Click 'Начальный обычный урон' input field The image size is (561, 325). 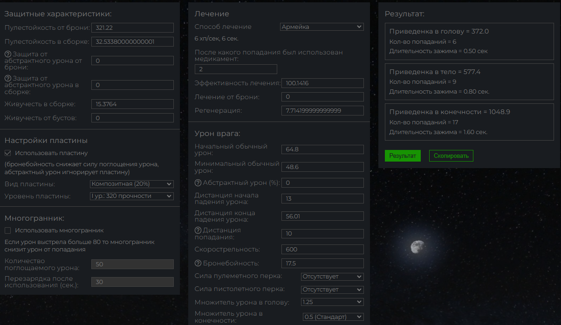[x=322, y=149]
